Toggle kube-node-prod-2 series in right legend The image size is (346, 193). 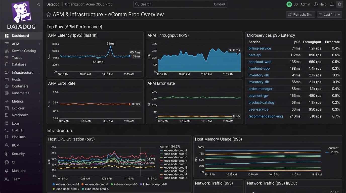coord(174,154)
